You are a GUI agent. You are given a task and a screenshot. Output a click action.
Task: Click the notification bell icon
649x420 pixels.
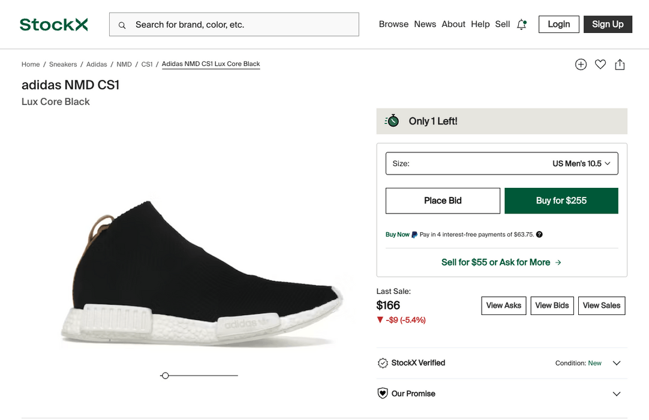[522, 25]
